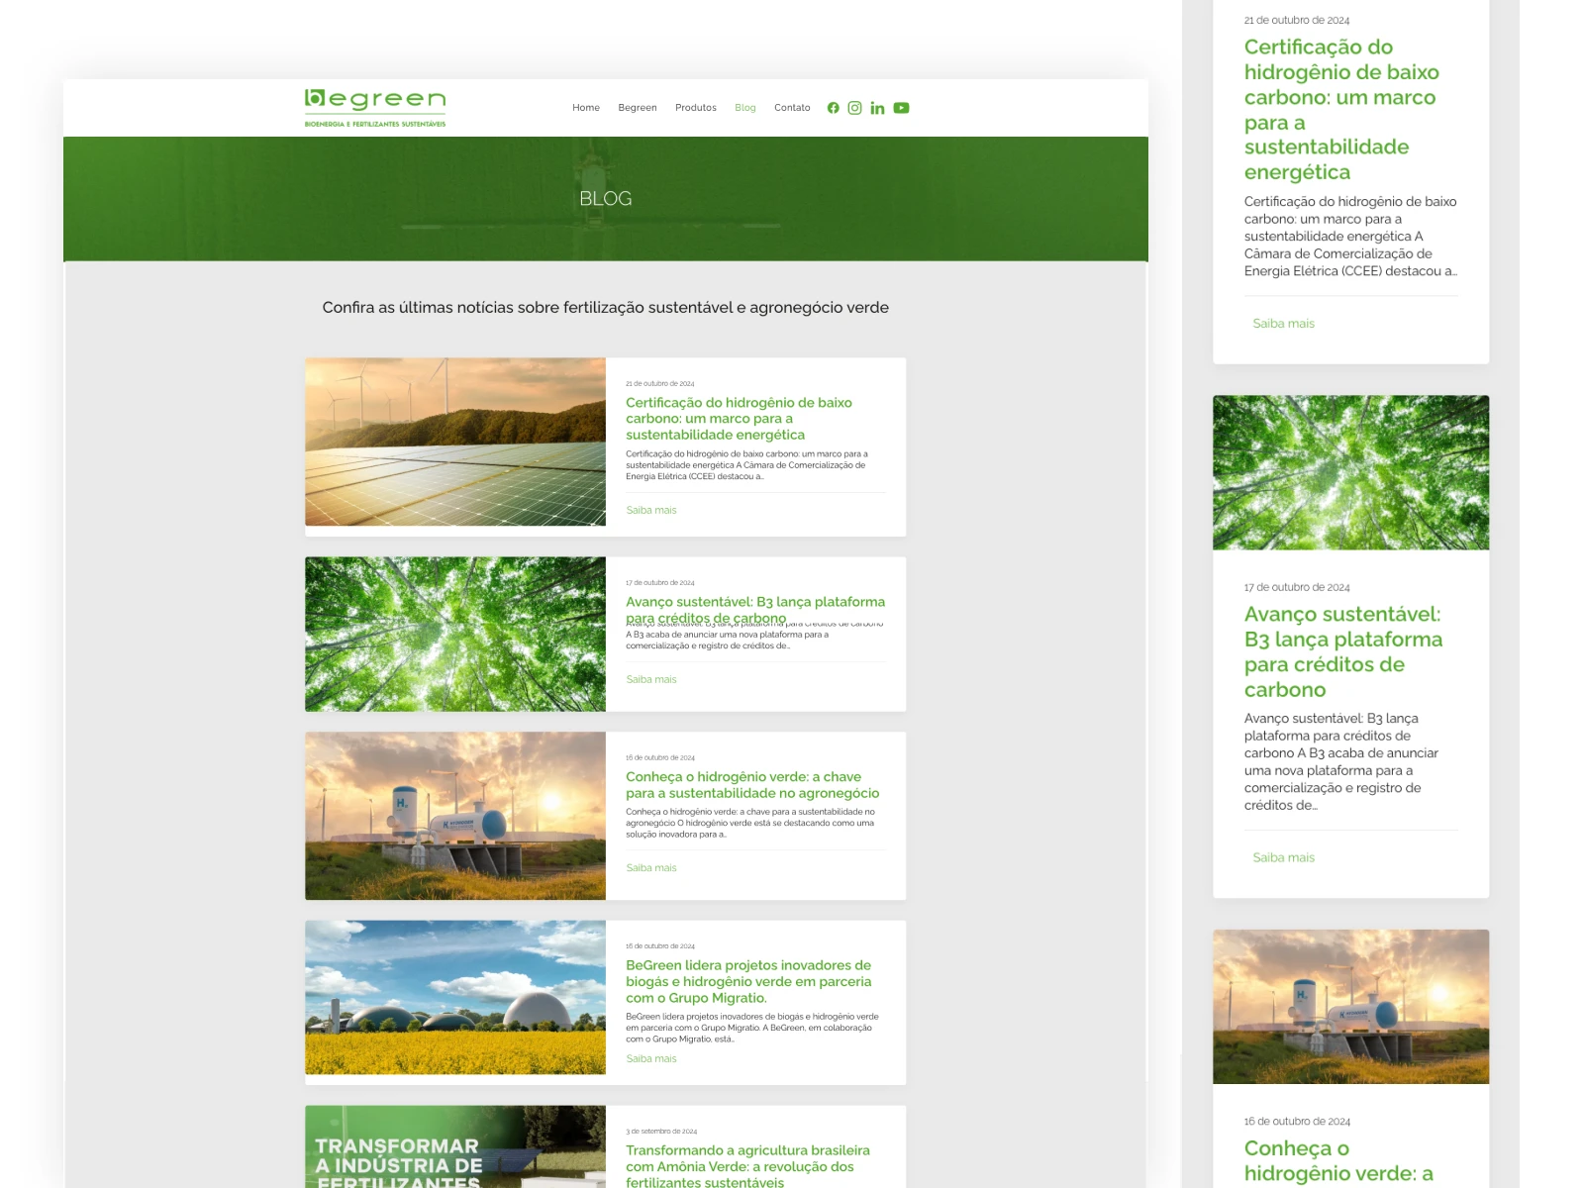Open the hydrogen tank thumbnail in mobile preview

[x=1350, y=1006]
